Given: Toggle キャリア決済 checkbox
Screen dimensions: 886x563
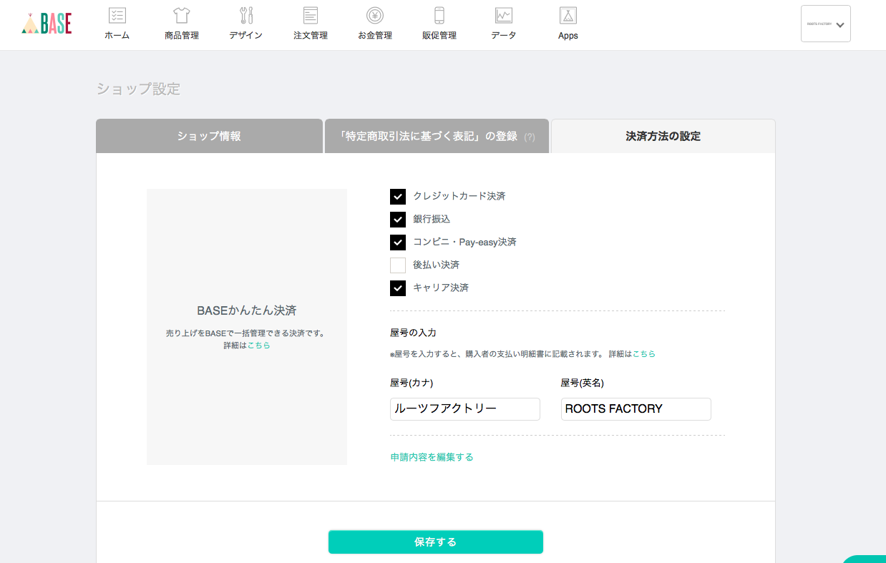Looking at the screenshot, I should click(398, 288).
